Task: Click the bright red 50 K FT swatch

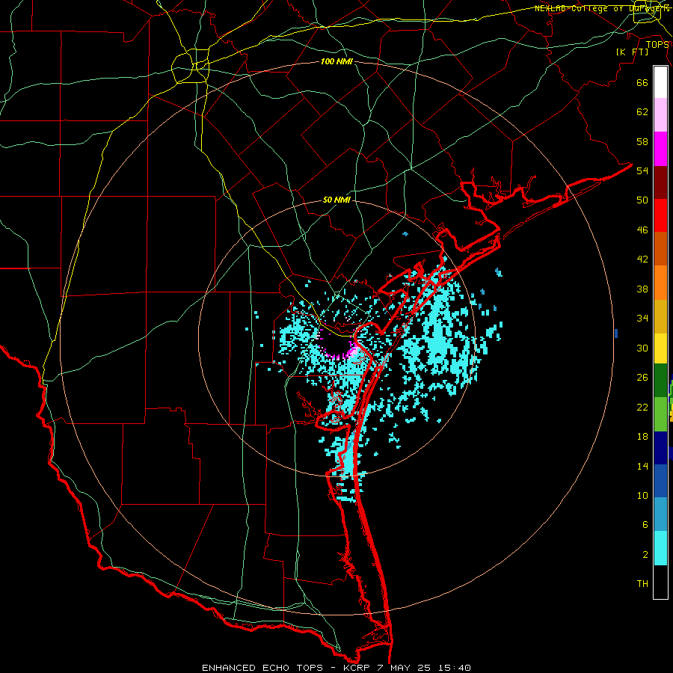Action: click(x=660, y=215)
